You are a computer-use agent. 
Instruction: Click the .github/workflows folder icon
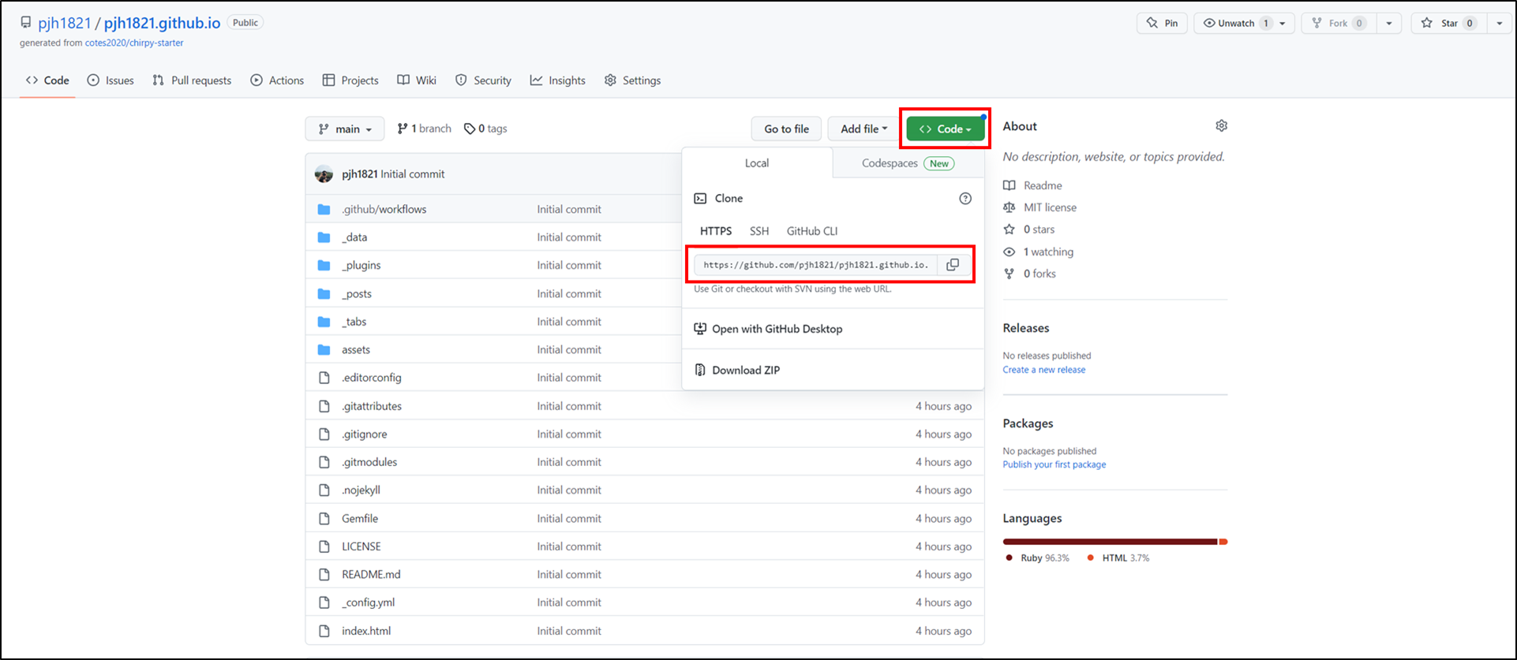[324, 209]
